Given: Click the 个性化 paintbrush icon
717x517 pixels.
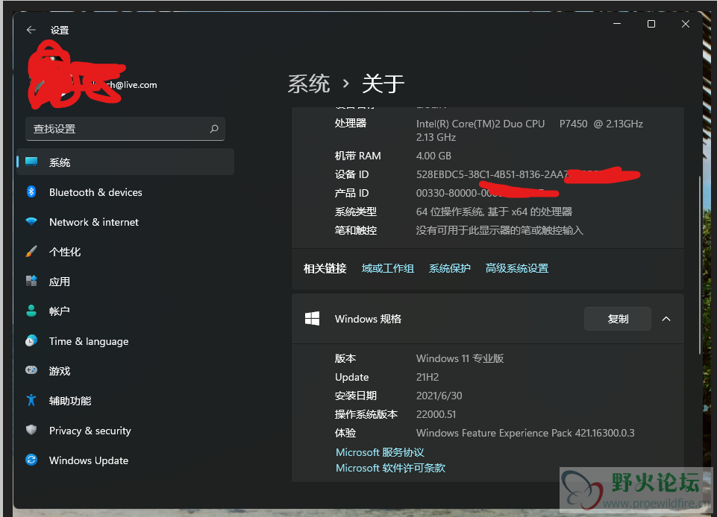Looking at the screenshot, I should 31,251.
